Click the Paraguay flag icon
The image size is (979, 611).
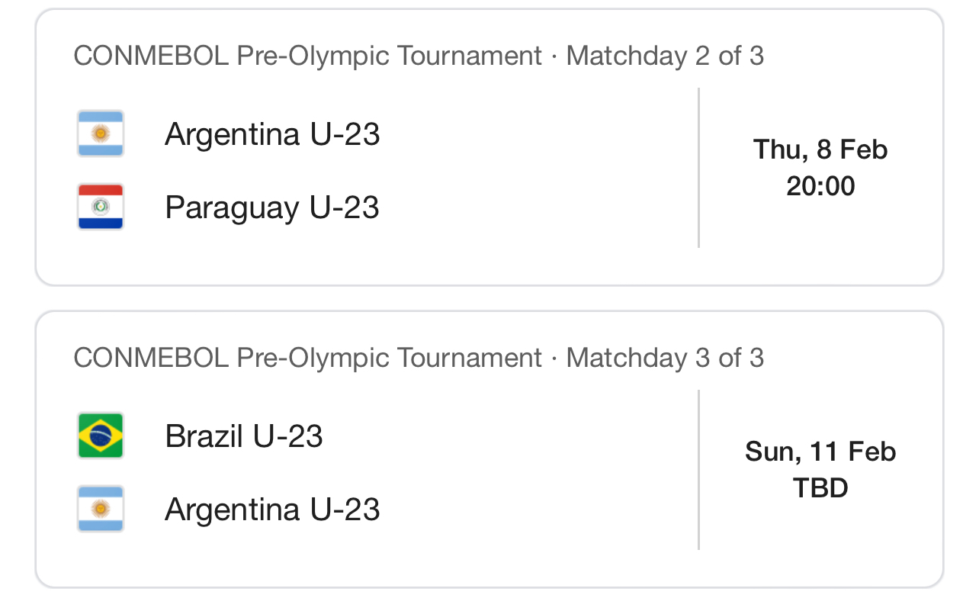point(101,207)
